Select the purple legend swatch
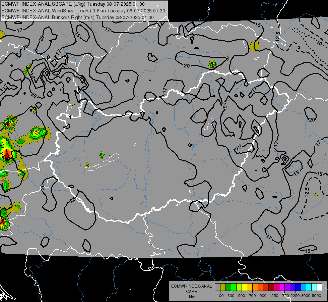The height and width of the screenshot is (302, 328). 287,287
